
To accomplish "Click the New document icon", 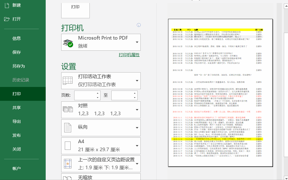I will tap(7, 5).
